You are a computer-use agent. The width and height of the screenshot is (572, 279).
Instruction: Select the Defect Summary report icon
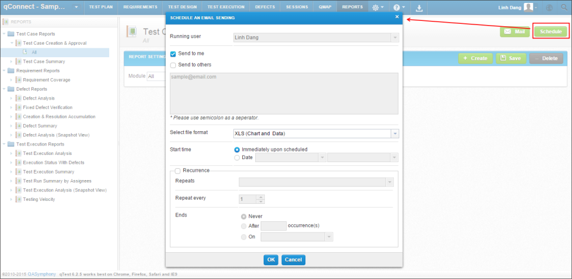point(18,126)
